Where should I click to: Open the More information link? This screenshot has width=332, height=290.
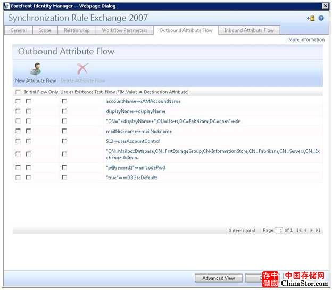tap(306, 39)
